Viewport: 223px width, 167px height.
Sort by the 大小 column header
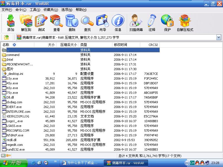point(45,45)
